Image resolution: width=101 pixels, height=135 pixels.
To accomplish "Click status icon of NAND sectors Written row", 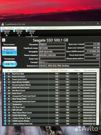I will coord(5,121).
